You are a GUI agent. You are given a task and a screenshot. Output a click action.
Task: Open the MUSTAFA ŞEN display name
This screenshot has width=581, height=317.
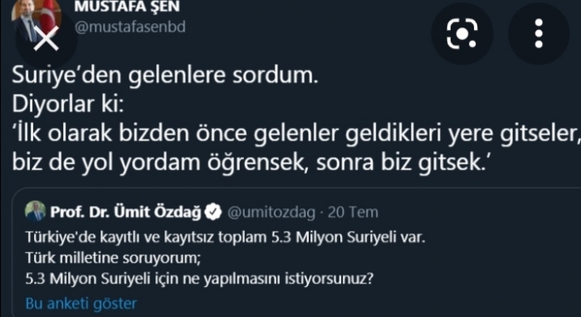pos(127,7)
